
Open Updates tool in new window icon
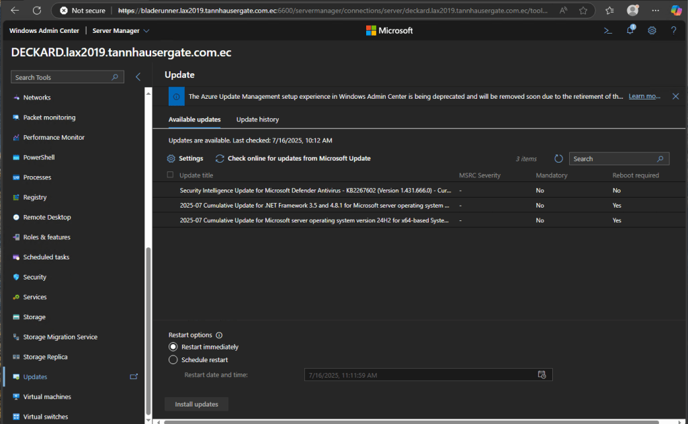click(134, 377)
